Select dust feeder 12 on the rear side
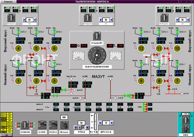 pyautogui.click(x=141, y=48)
